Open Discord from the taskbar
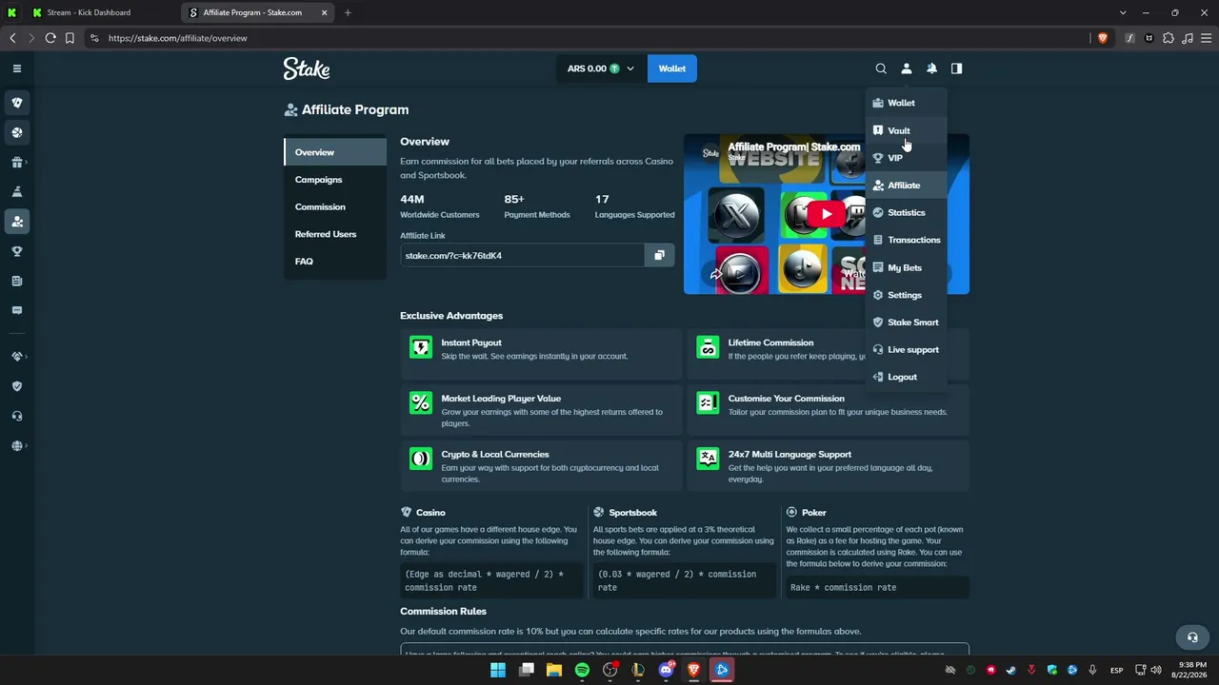The image size is (1219, 685). [667, 670]
